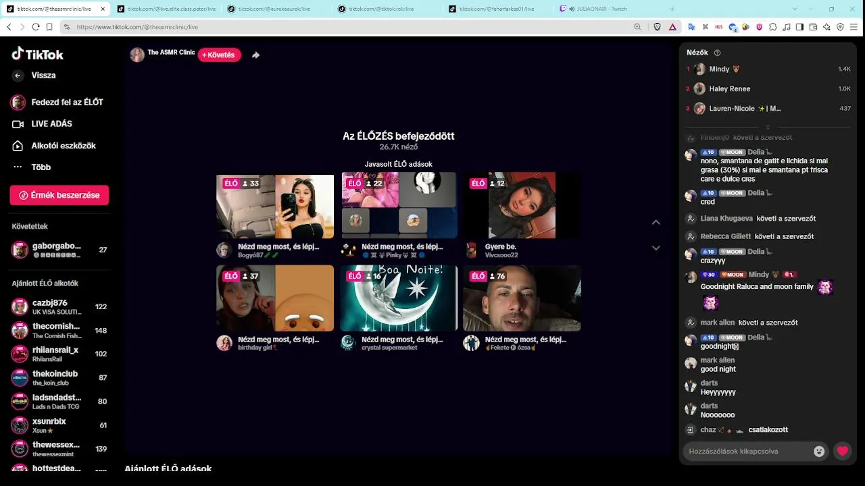Click Érmék beszerzése button
Screen dimensions: 865x486
(x=59, y=195)
